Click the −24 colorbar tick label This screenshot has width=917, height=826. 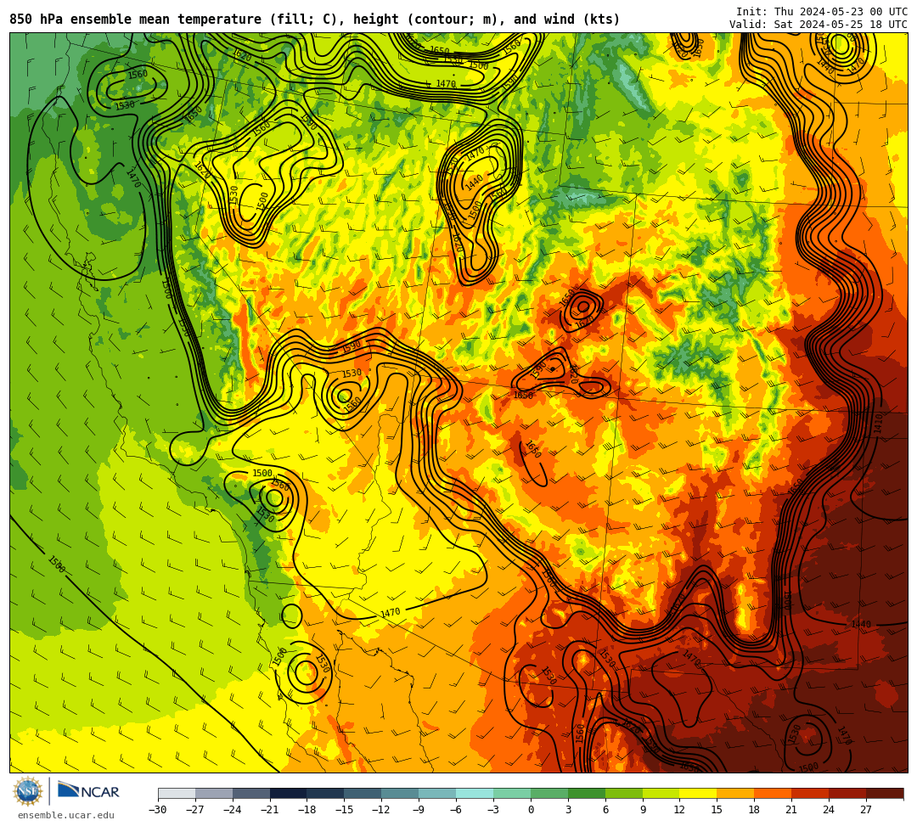point(232,810)
